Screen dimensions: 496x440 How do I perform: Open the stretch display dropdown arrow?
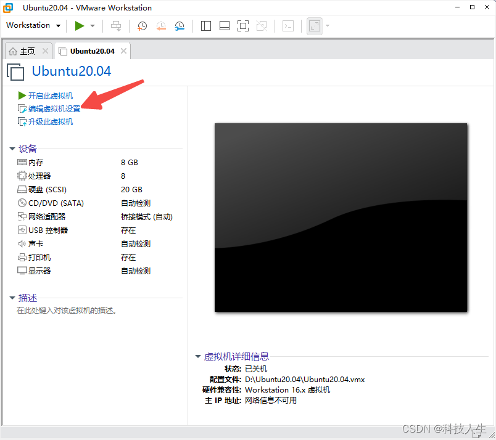click(x=328, y=26)
